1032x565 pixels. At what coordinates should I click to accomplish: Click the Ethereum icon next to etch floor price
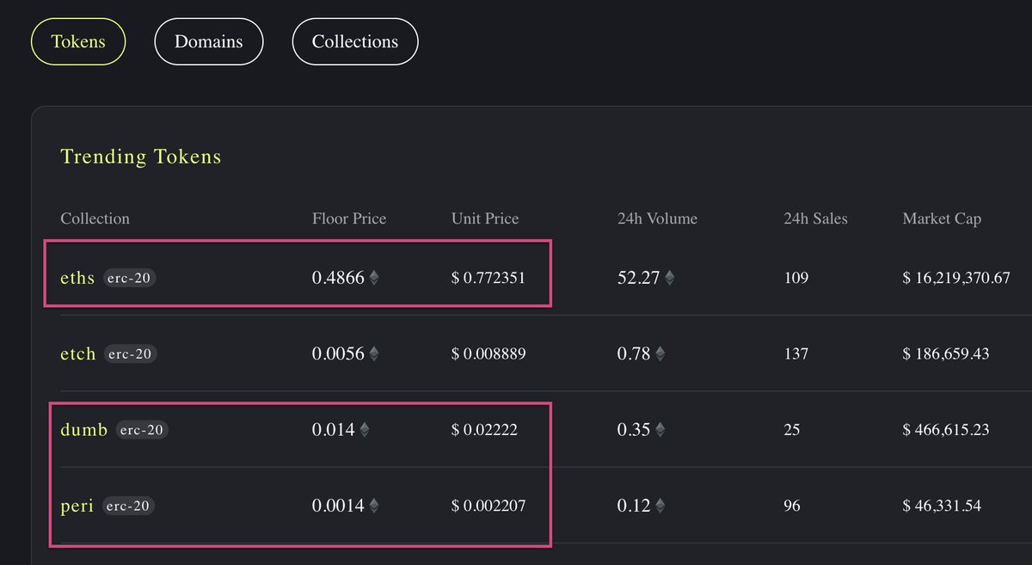click(x=373, y=353)
